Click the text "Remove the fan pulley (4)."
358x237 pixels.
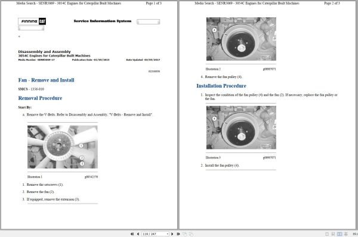223,77
